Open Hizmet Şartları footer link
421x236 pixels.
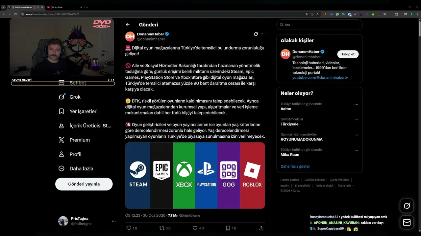pyautogui.click(x=289, y=180)
